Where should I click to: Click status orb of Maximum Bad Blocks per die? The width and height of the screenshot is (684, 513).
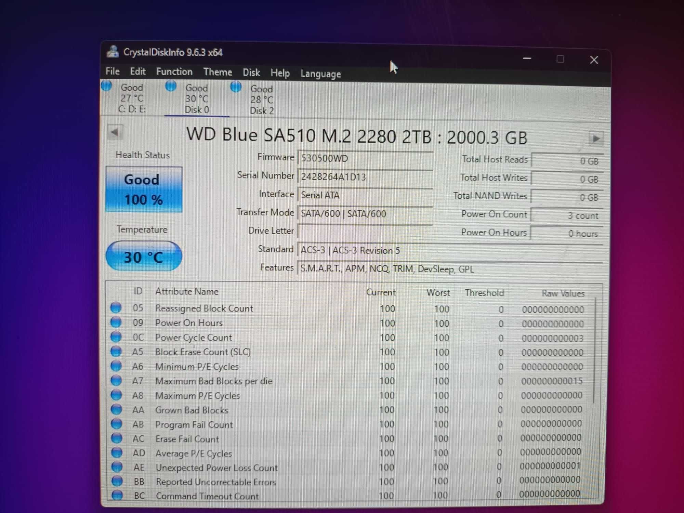116,380
